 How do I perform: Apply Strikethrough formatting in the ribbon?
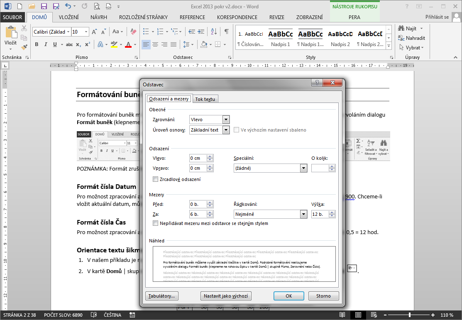click(69, 44)
